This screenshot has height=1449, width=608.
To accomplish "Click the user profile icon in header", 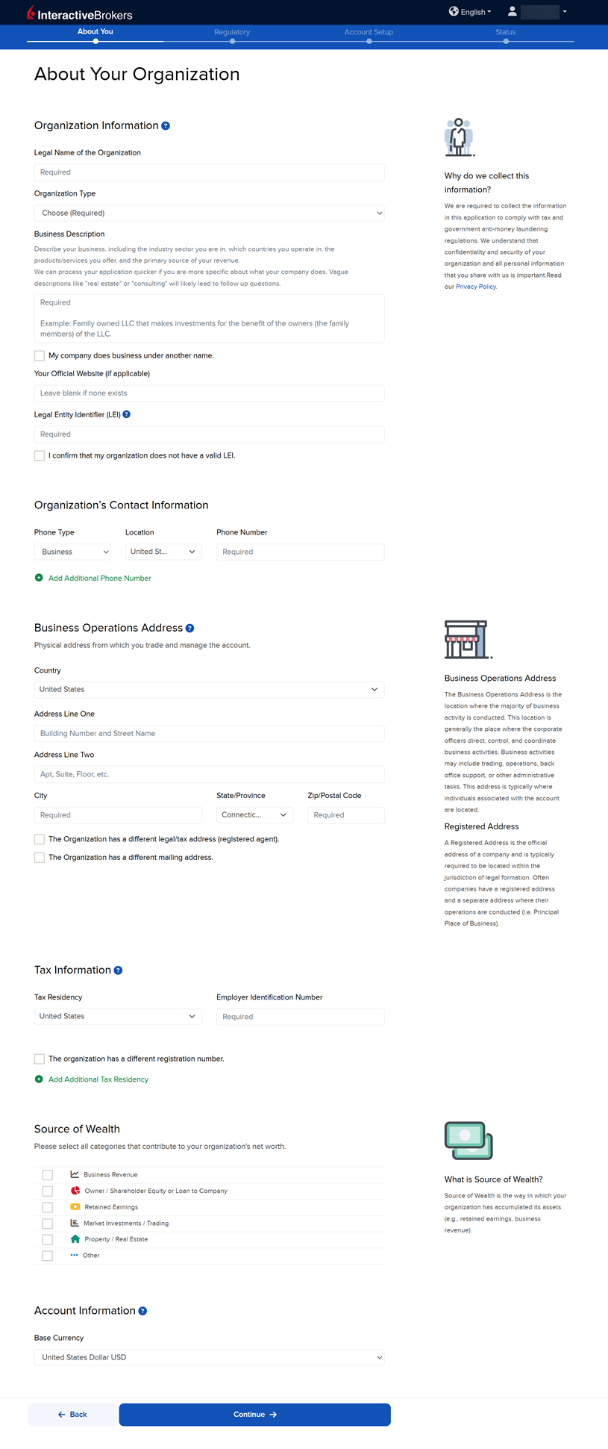I will [x=513, y=12].
